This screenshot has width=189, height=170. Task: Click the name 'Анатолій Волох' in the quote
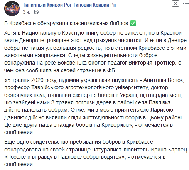point(163,80)
